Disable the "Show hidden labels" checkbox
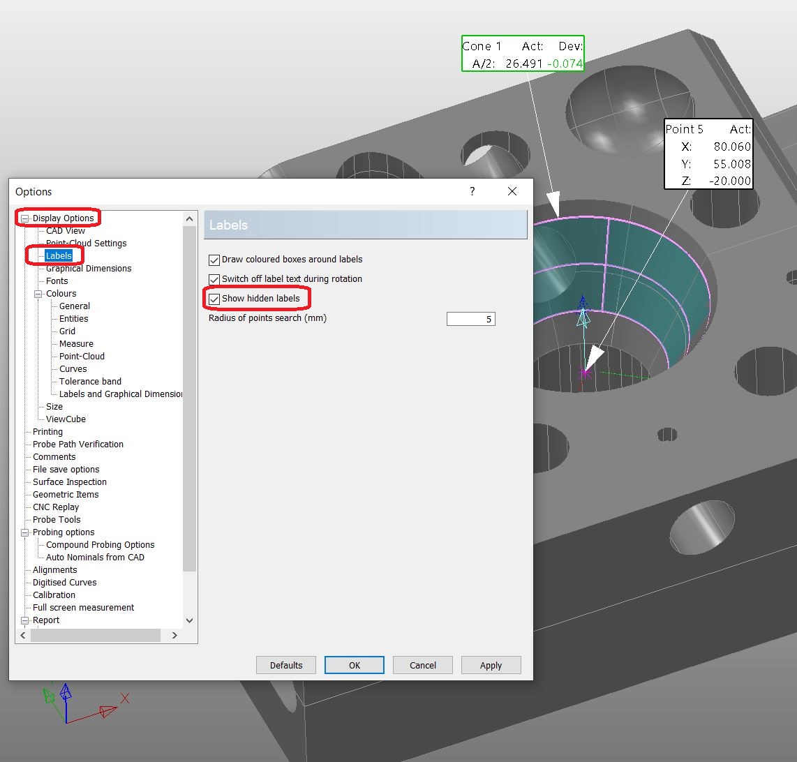Image resolution: width=797 pixels, height=762 pixels. pos(214,298)
